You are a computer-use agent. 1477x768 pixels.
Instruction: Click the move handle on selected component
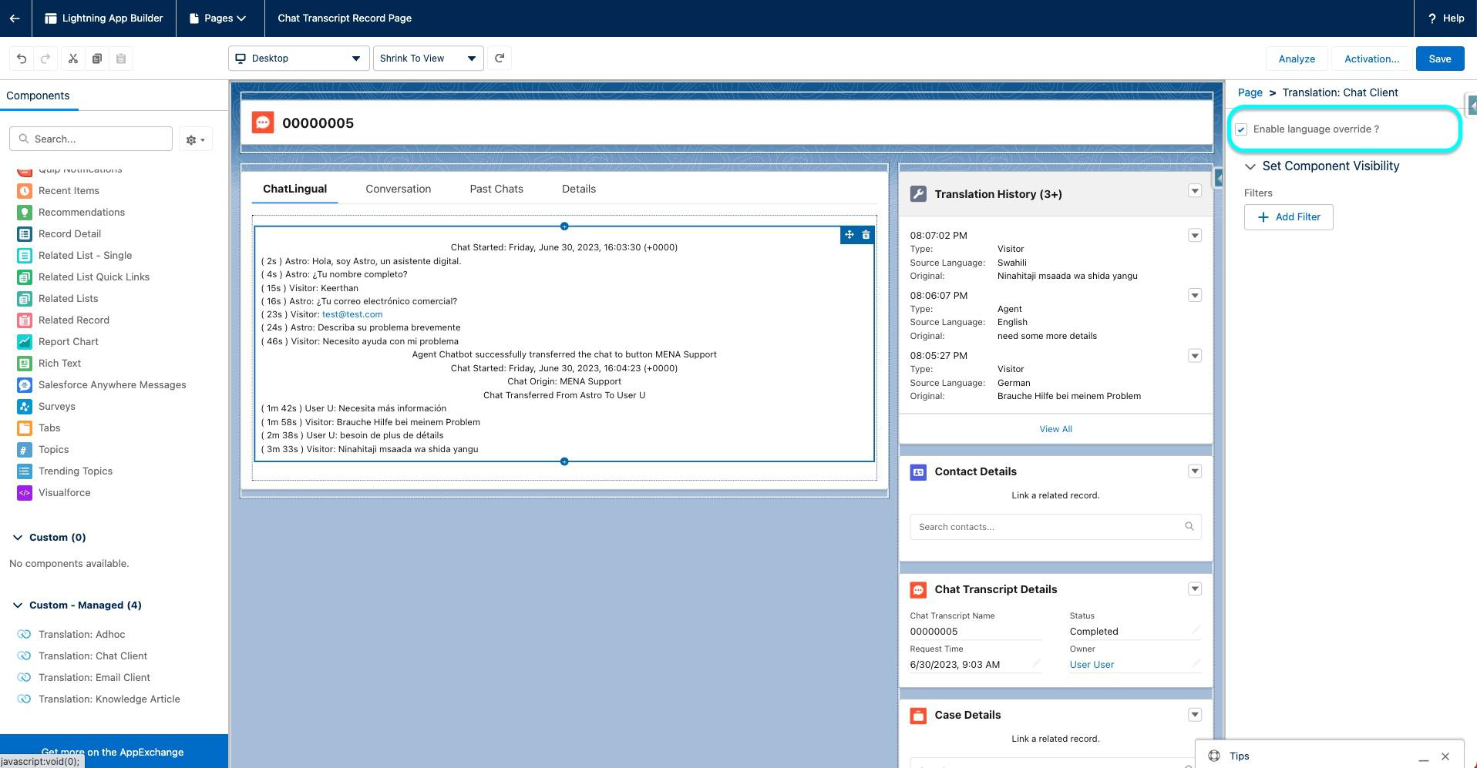[849, 235]
